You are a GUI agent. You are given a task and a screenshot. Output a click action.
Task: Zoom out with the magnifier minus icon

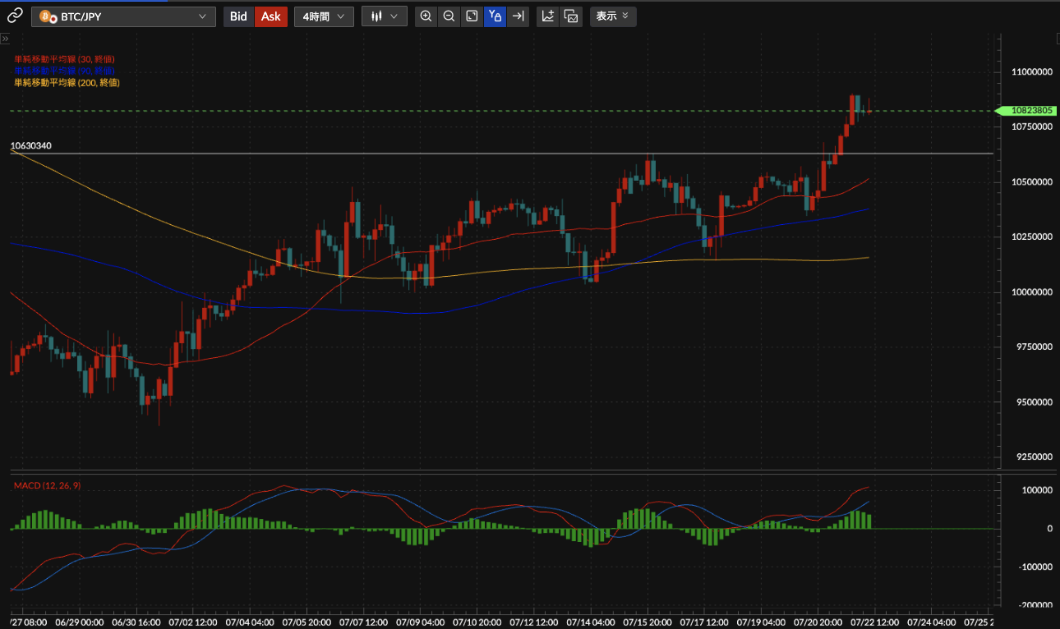pyautogui.click(x=449, y=16)
